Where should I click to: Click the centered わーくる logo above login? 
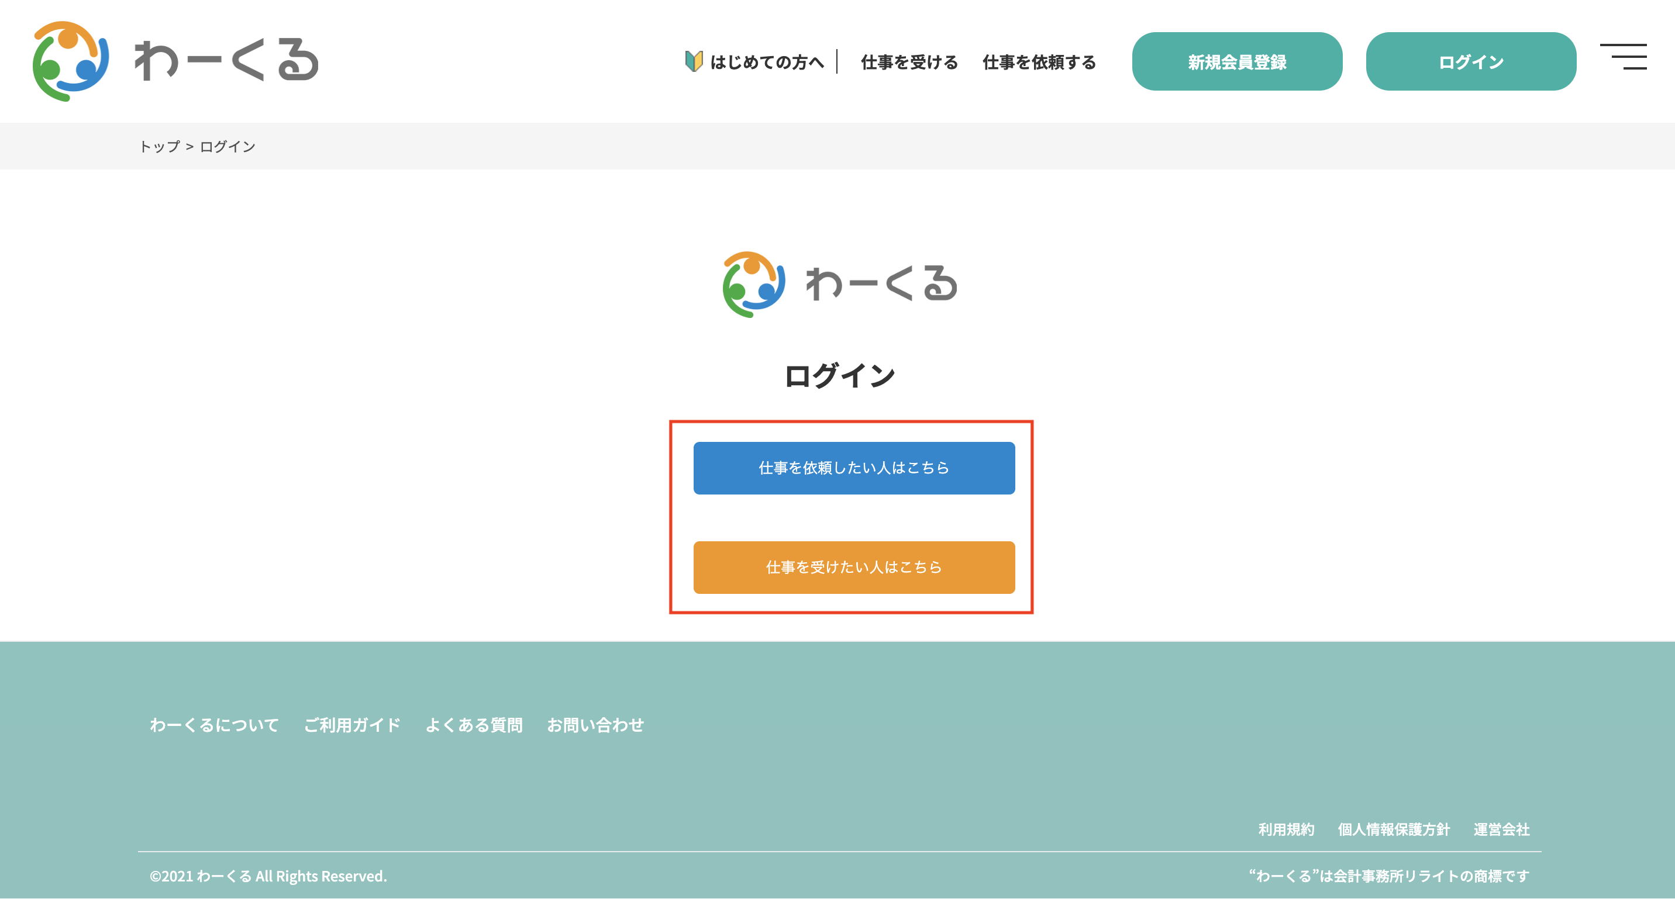coord(839,285)
